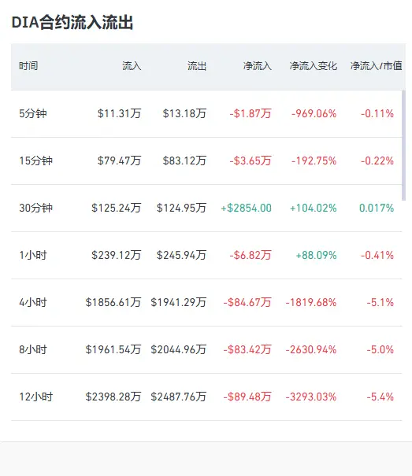This screenshot has height=476, width=412.
Task: Select the 8小时 row label
Action: click(33, 349)
